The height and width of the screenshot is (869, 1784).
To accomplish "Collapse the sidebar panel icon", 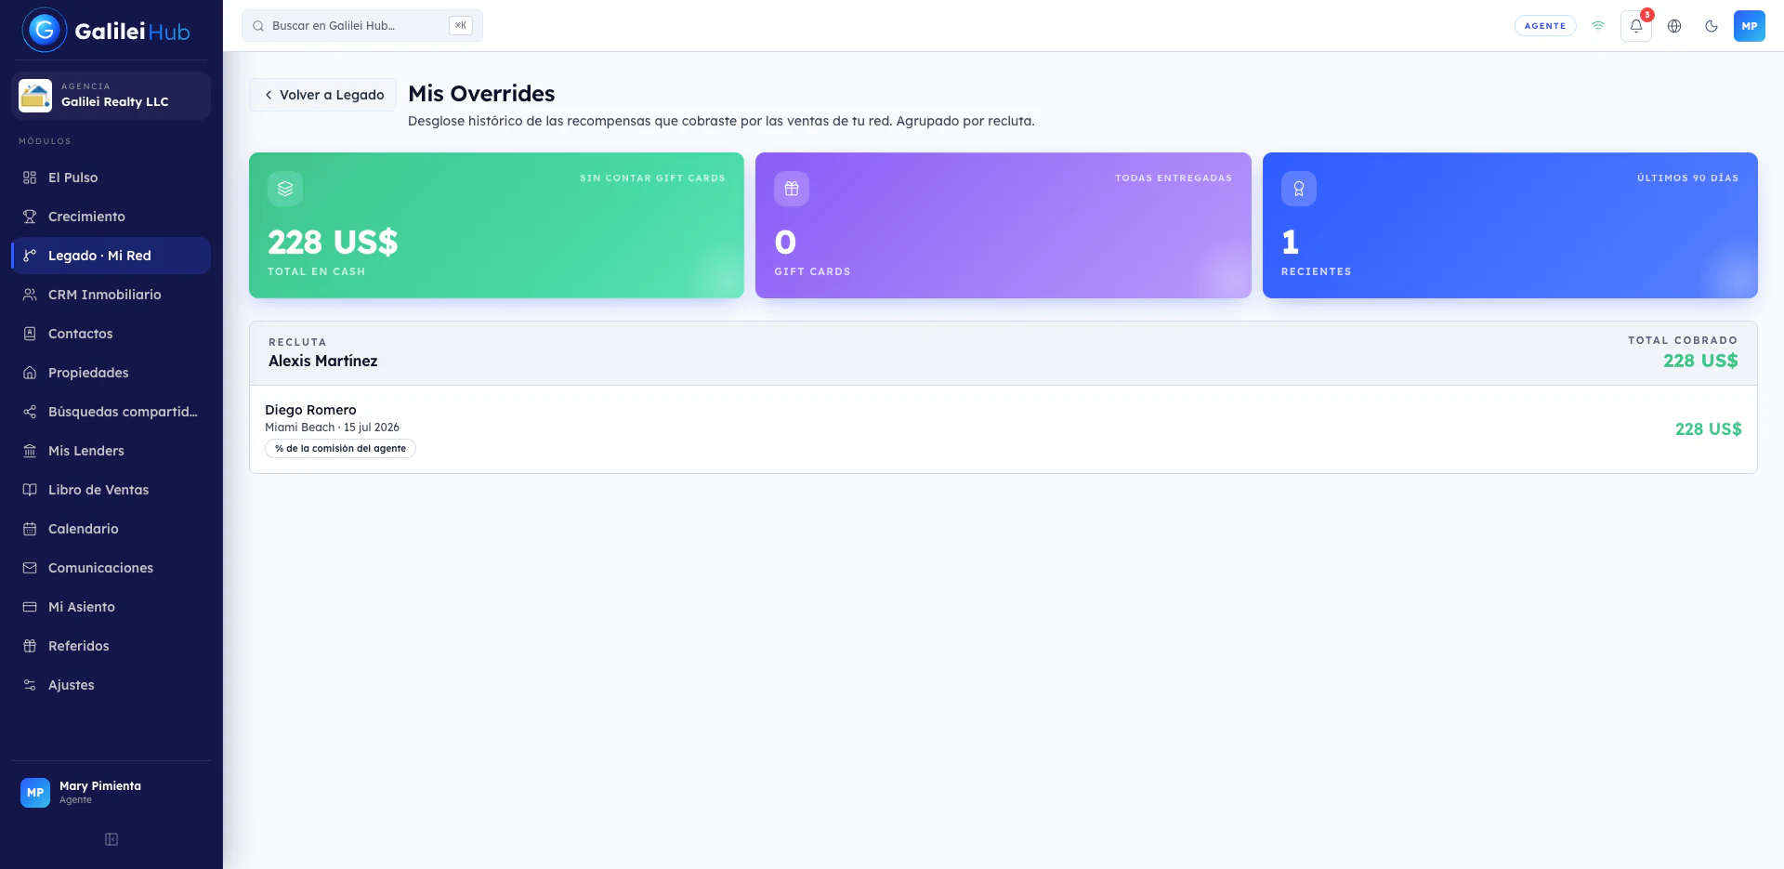I will [x=111, y=839].
